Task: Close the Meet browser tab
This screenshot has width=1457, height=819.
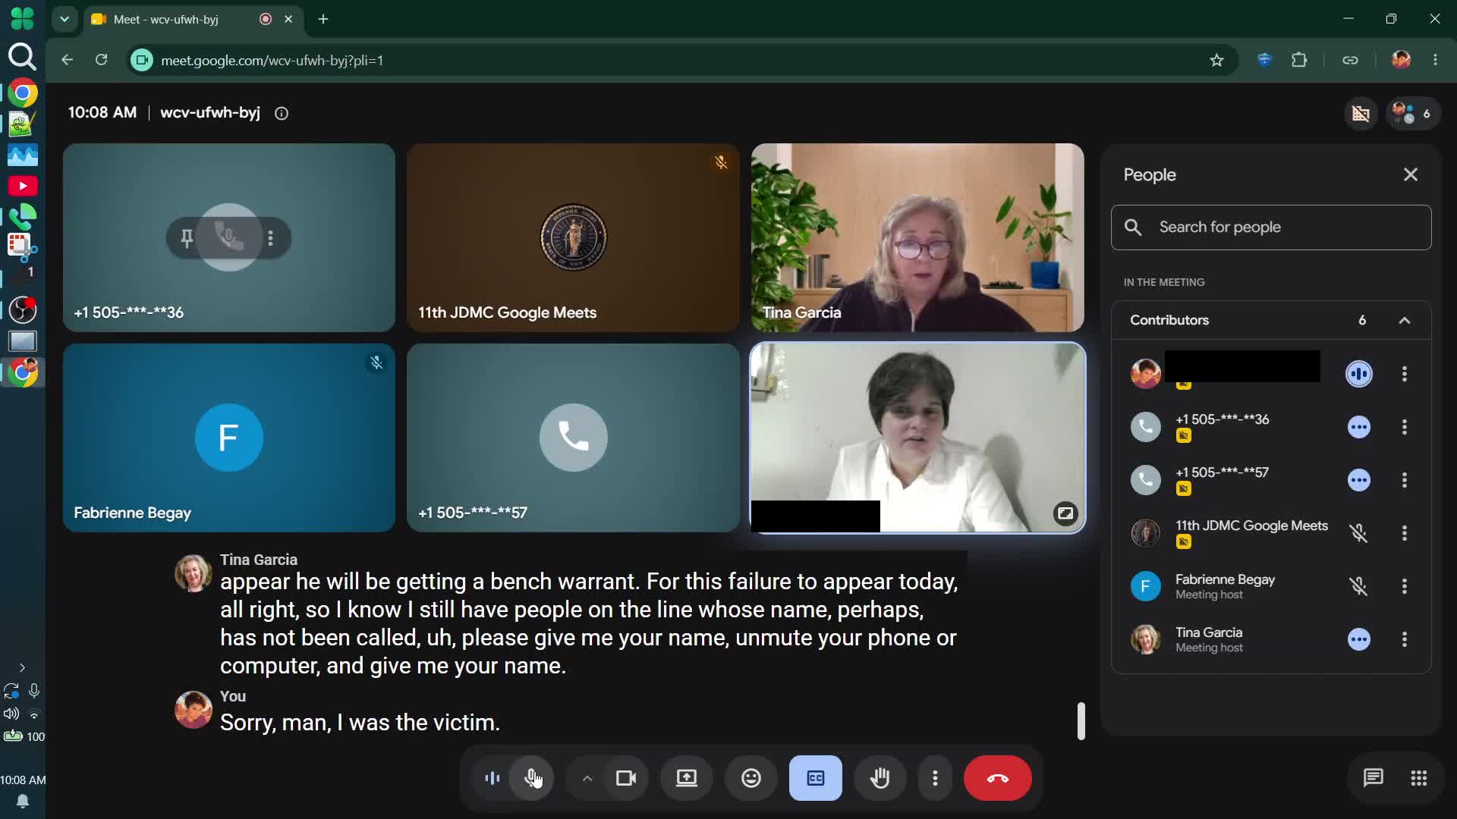Action: click(x=288, y=19)
